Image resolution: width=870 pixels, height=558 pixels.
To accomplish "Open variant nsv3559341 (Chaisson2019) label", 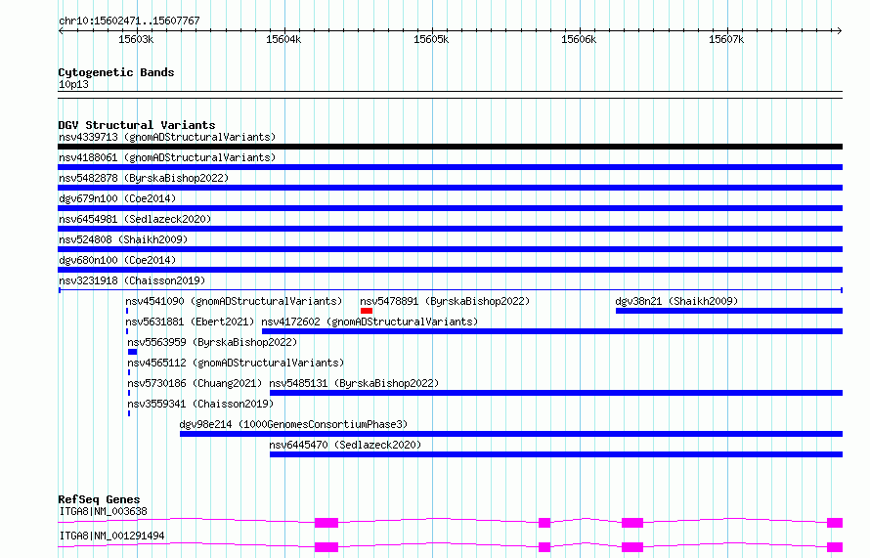I will pyautogui.click(x=200, y=404).
